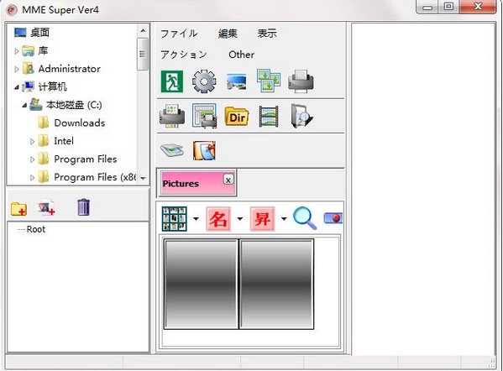Open the ファイル menu
This screenshot has height=371, width=503.
pos(179,34)
